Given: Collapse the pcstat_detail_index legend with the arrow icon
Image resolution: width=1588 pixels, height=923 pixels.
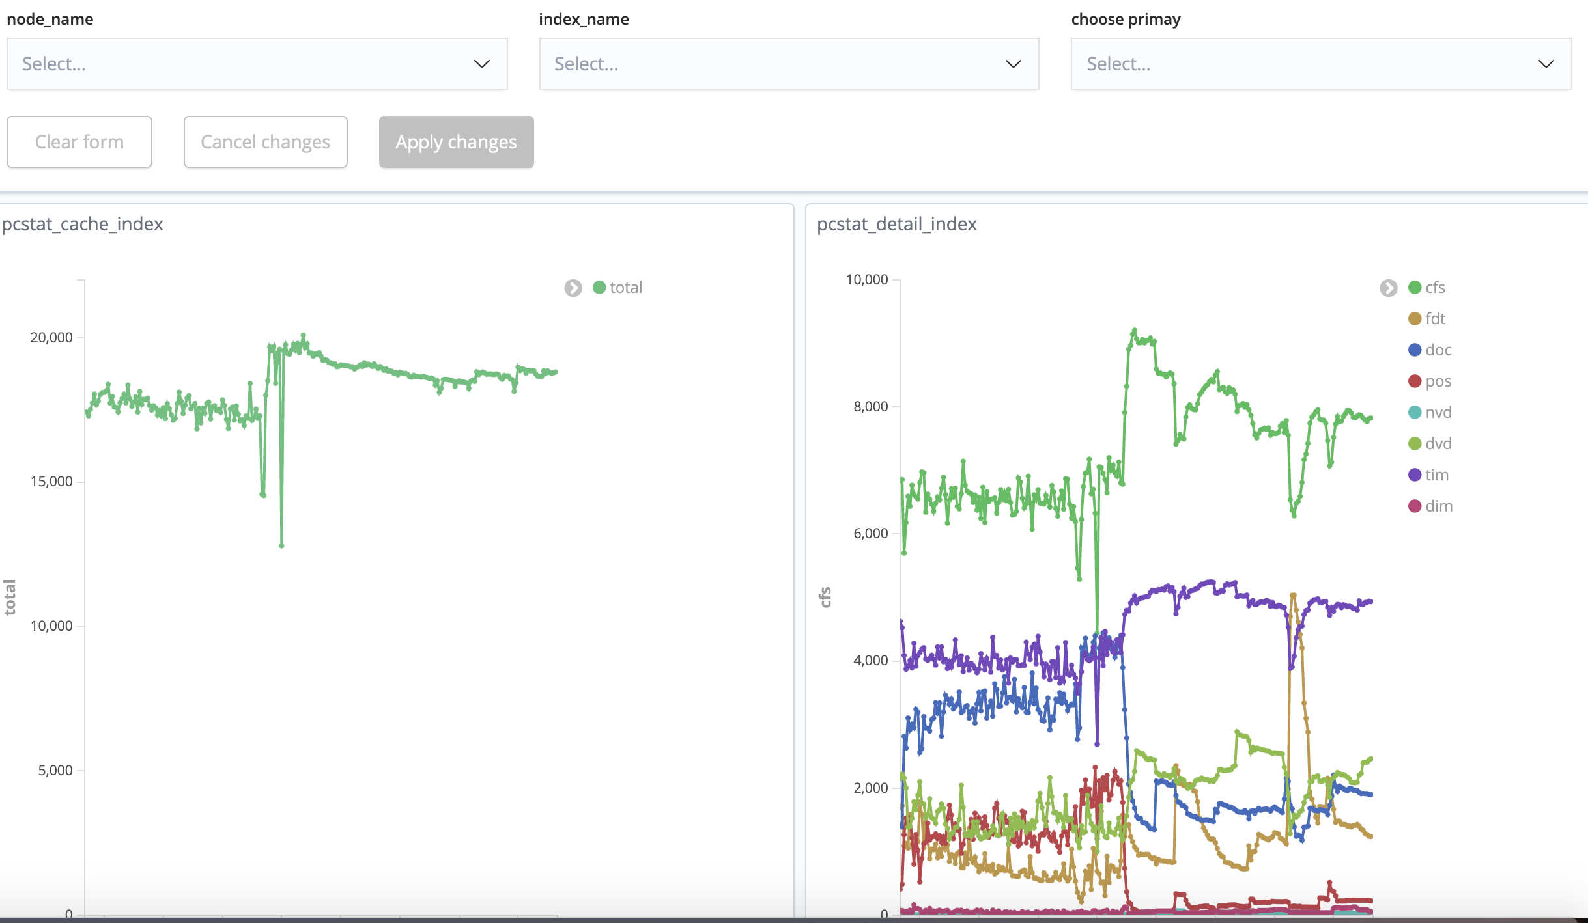Looking at the screenshot, I should pyautogui.click(x=1388, y=288).
